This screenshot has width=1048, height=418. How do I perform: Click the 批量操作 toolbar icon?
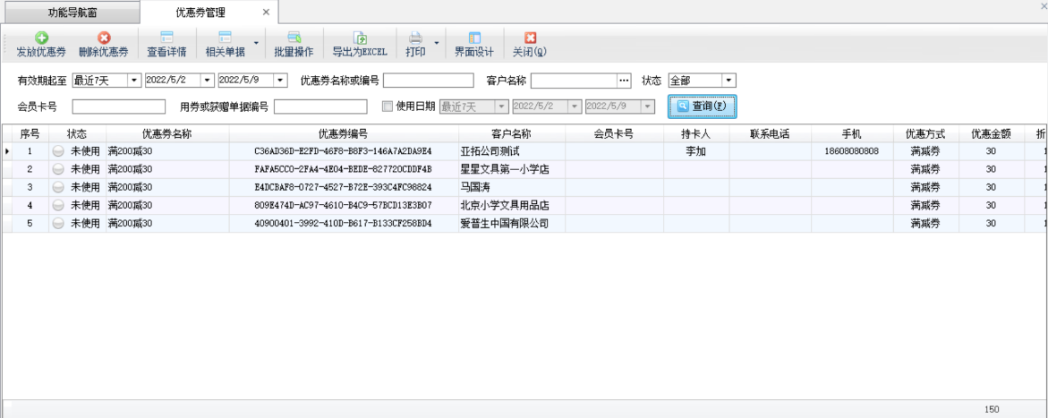coord(294,38)
